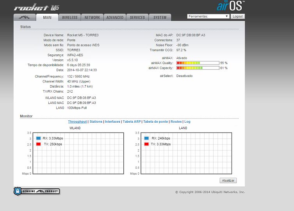Click the LAN0 MAC 'DC:9F:DB:09:BF:A3'

pos(81,103)
